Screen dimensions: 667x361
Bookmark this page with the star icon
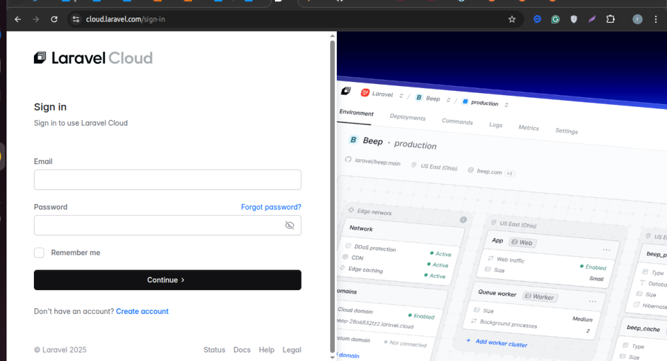pos(512,19)
